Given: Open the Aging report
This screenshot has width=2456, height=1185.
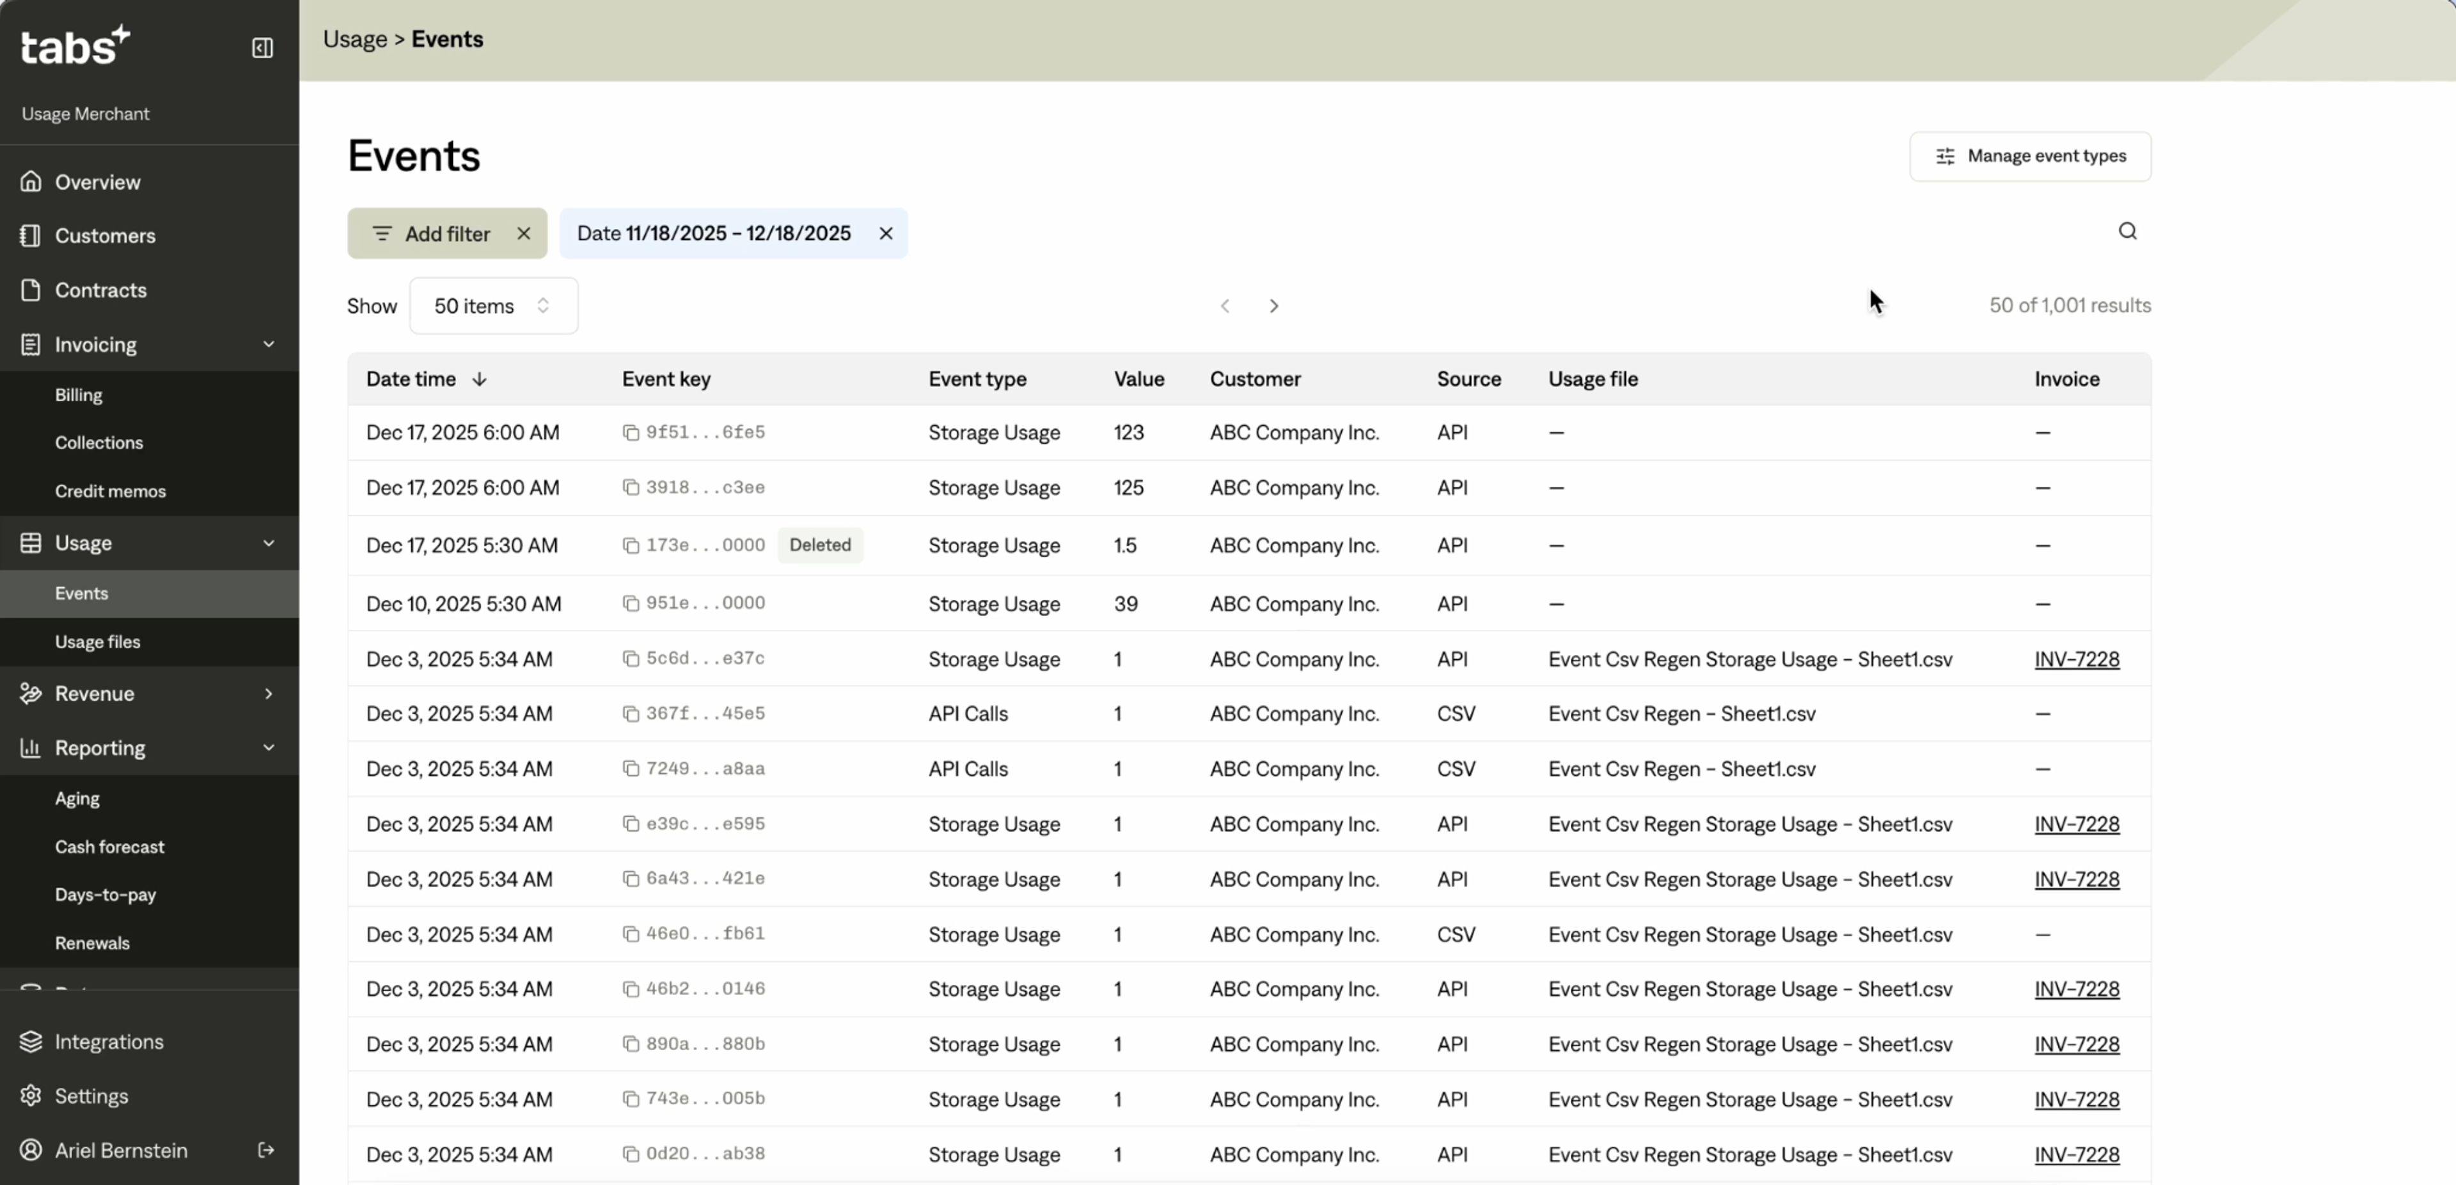Looking at the screenshot, I should click(x=77, y=798).
